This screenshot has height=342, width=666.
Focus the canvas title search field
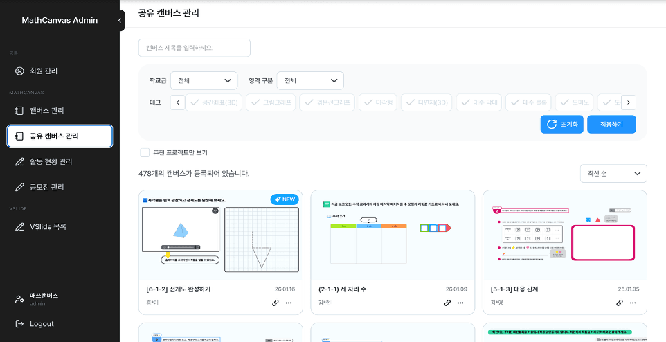pyautogui.click(x=194, y=48)
